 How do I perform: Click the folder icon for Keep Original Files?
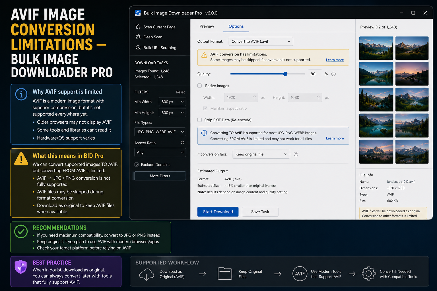[225, 274]
